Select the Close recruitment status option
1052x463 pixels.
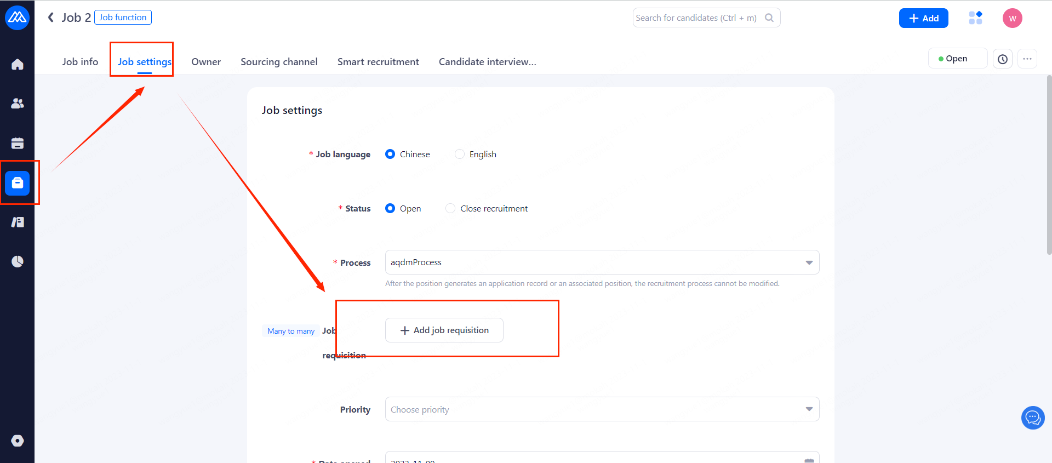tap(450, 209)
